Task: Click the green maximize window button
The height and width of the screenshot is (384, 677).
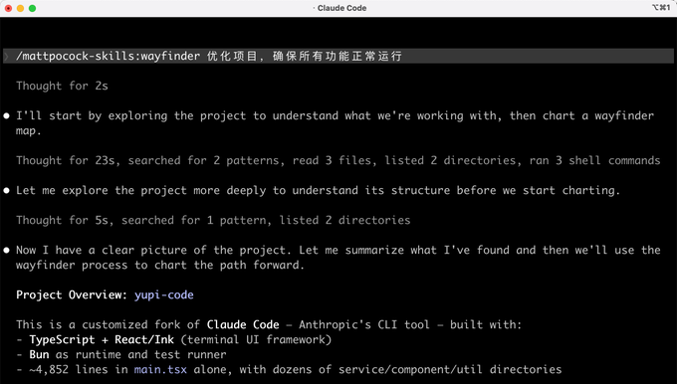Action: tap(33, 8)
